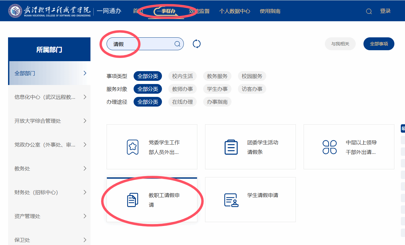Open 团委学生活动请假条 clipboard icon

[x=231, y=147]
